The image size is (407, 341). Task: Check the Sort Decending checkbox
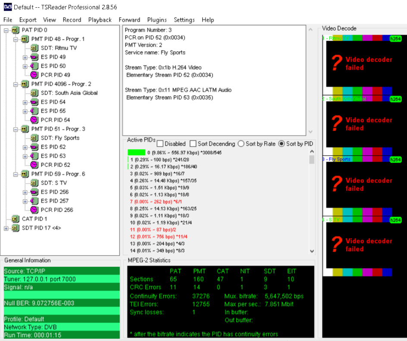coord(193,144)
